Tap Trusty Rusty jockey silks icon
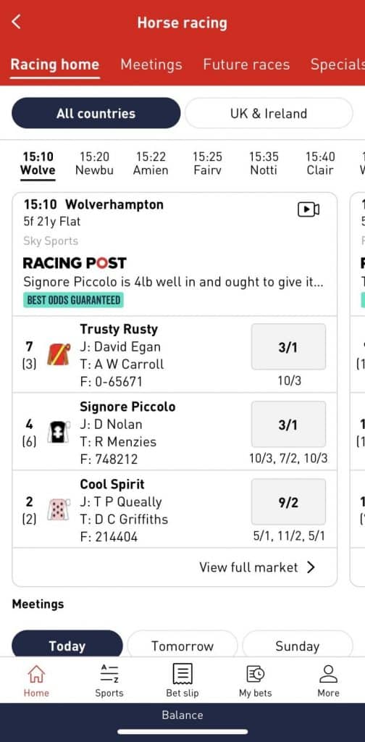365x742 pixels. pos(59,354)
